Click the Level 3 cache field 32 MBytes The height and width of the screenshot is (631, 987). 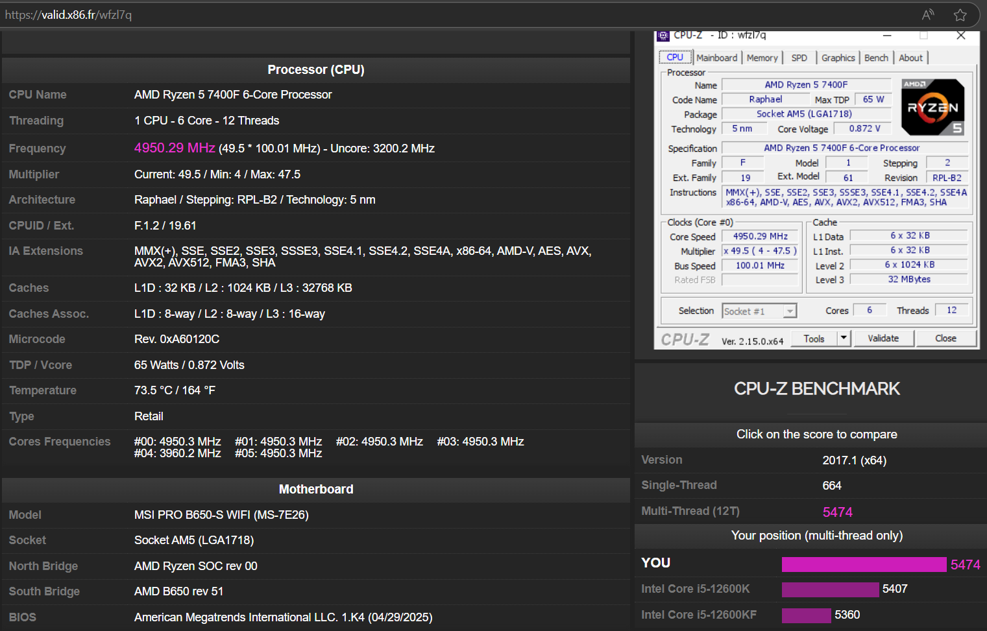[x=909, y=280]
